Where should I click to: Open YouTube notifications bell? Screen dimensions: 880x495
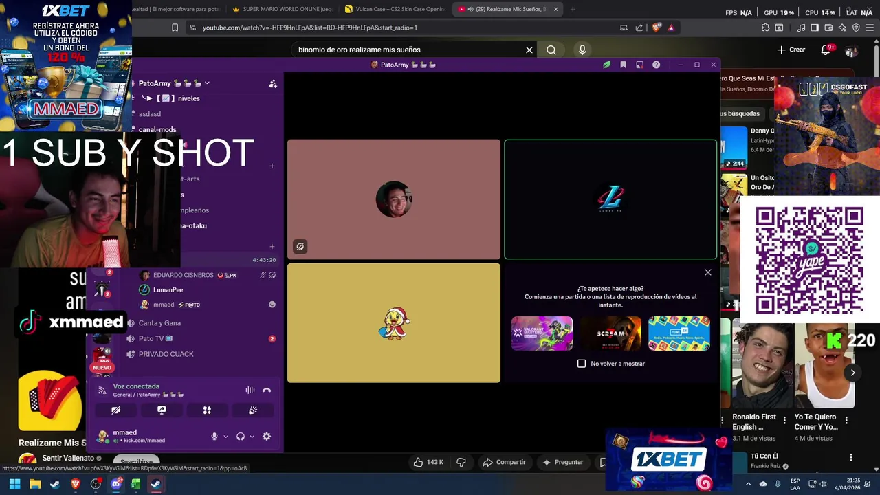click(826, 49)
